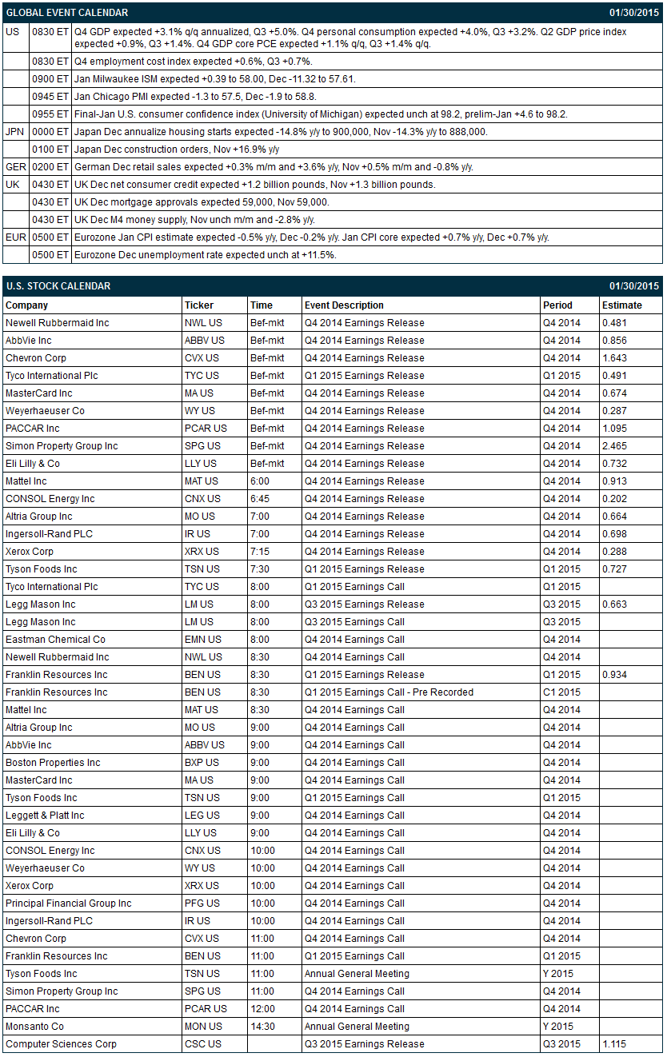Select the Boston Properties Inc company cell
The height and width of the screenshot is (1057, 667).
point(93,763)
